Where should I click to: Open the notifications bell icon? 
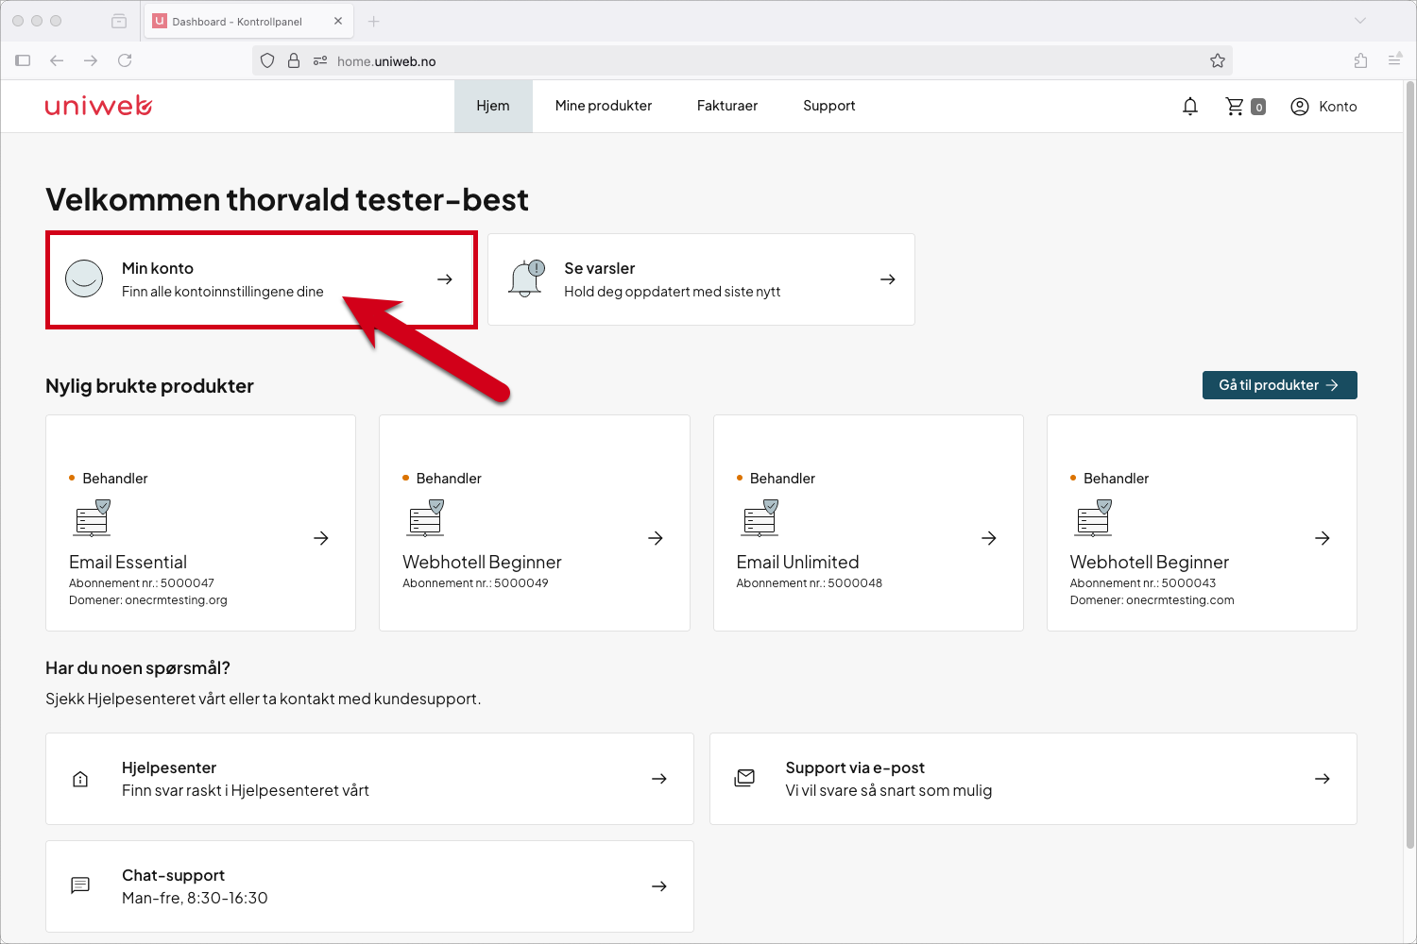(1190, 107)
